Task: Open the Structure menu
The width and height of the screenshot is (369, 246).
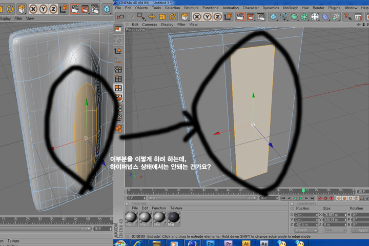Action: pyautogui.click(x=191, y=8)
